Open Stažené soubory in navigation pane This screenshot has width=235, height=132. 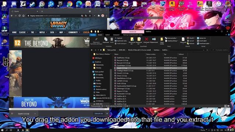(100, 89)
